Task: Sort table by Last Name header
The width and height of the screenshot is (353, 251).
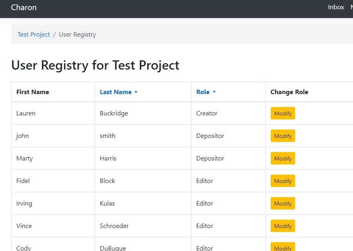Action: pyautogui.click(x=116, y=92)
